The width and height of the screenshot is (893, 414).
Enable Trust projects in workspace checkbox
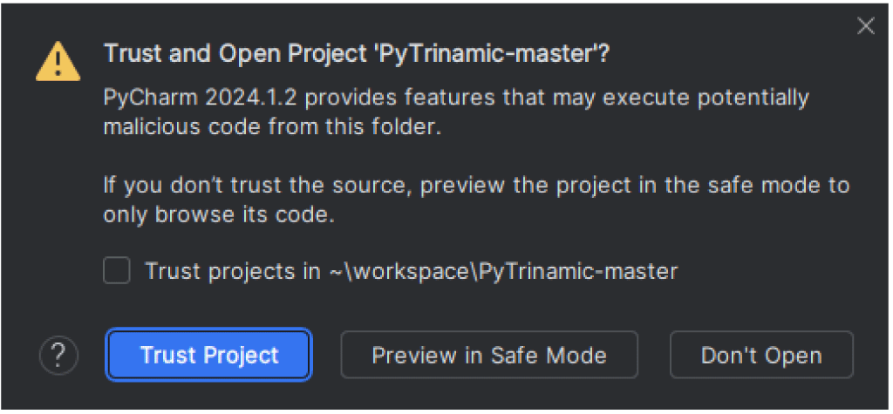coord(117,270)
